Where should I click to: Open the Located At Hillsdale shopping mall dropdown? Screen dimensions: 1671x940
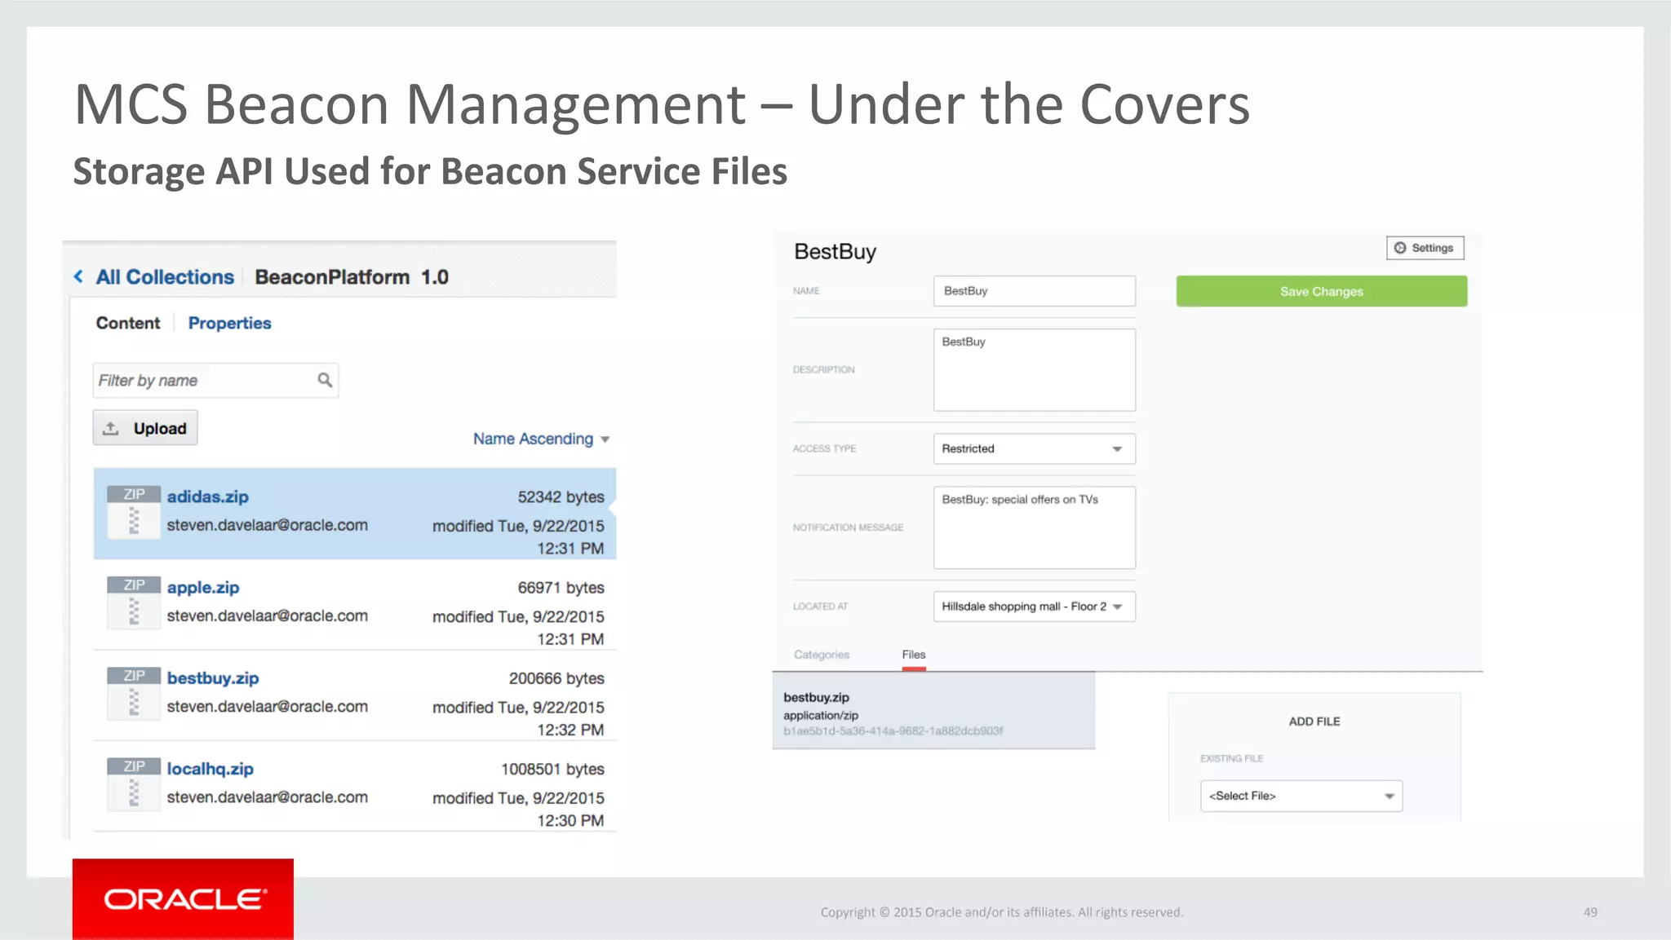click(1034, 607)
